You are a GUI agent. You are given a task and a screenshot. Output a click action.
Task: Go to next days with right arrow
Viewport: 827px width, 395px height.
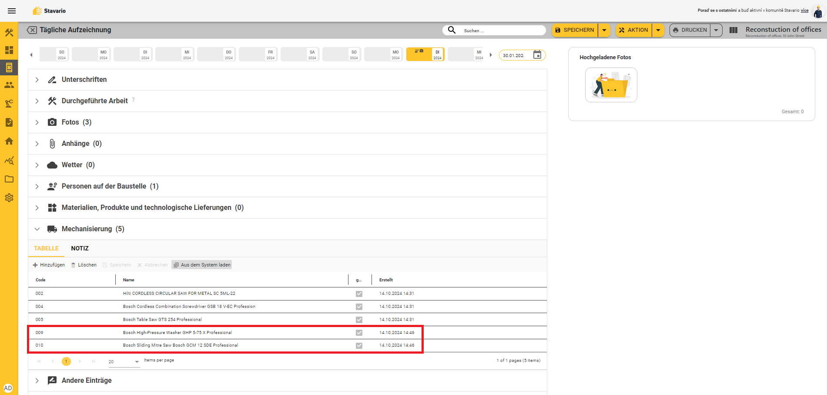click(491, 55)
